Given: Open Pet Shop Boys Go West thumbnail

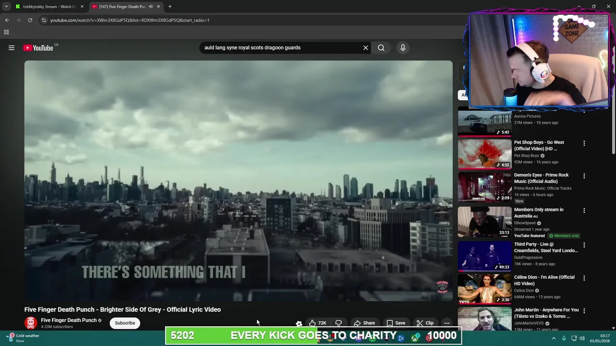Looking at the screenshot, I should (x=485, y=154).
